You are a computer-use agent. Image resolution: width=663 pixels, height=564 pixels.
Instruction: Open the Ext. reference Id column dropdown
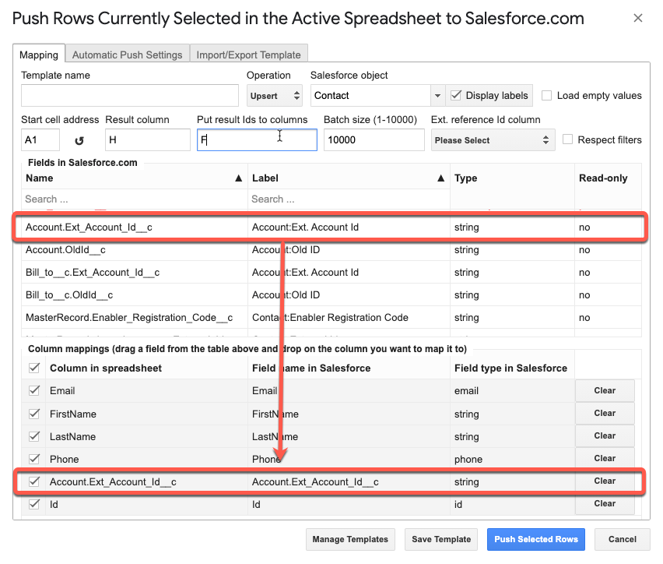493,140
